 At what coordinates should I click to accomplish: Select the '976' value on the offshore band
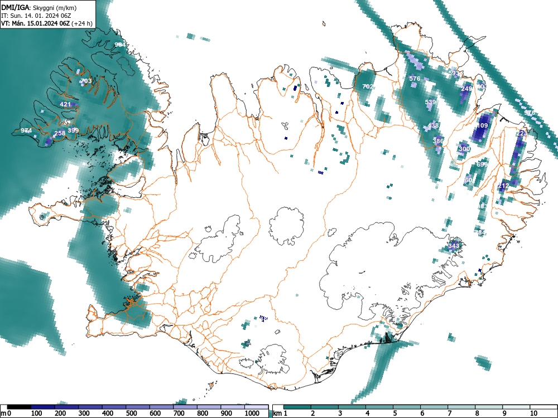click(x=530, y=113)
